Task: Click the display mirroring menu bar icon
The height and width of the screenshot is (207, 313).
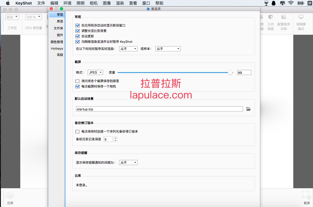Action: [282, 3]
